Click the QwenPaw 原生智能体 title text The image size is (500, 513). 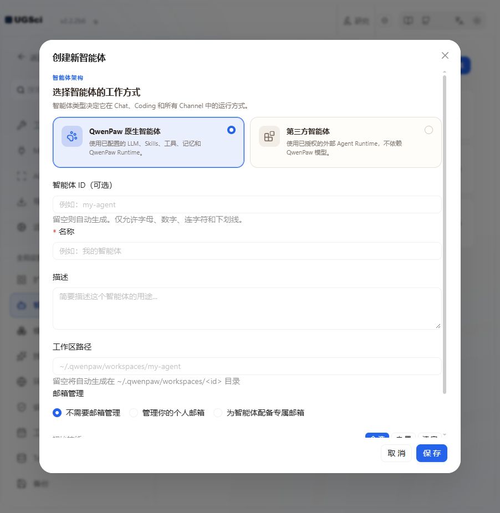pyautogui.click(x=125, y=131)
